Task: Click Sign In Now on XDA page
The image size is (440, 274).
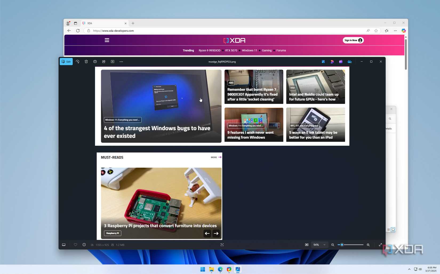Action: click(x=353, y=40)
